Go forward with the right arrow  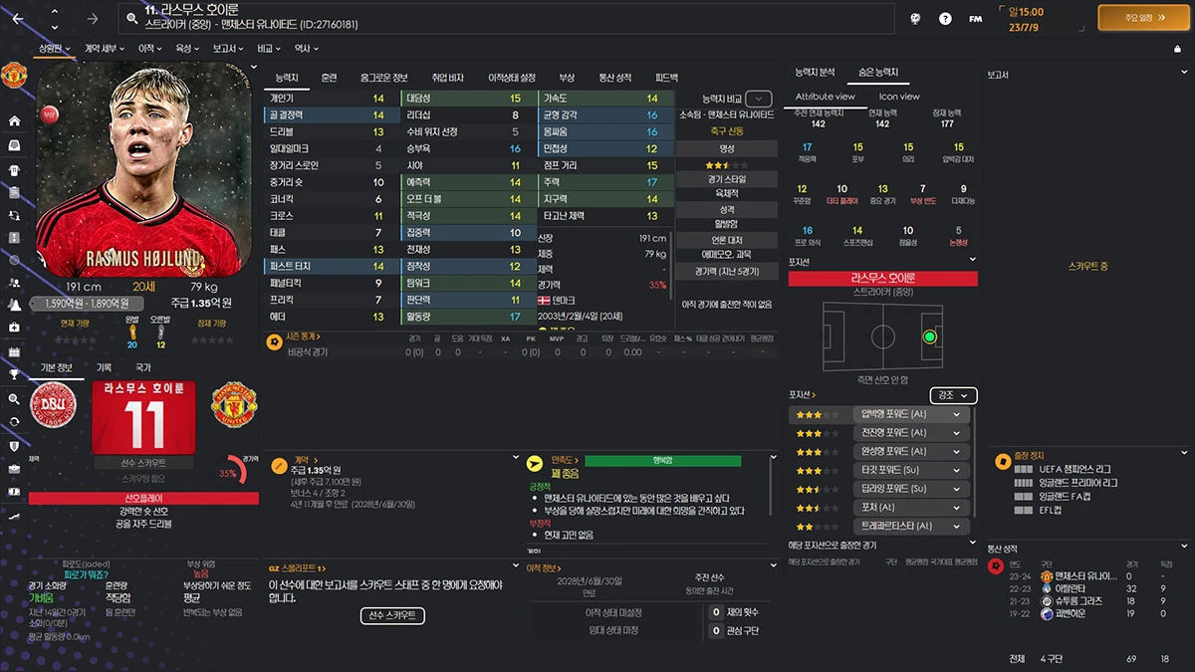(93, 18)
